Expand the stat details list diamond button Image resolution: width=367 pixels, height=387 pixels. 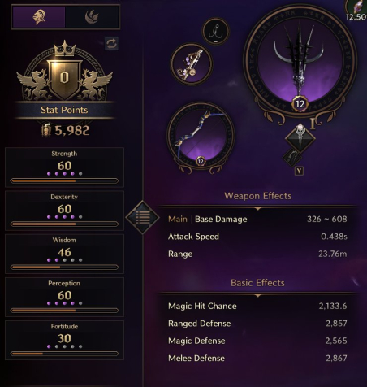pyautogui.click(x=143, y=217)
